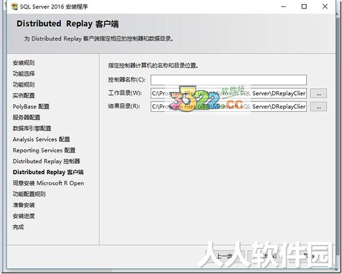342x274 pixels.
Task: Open the 实例配置 step
Action: pos(23,96)
